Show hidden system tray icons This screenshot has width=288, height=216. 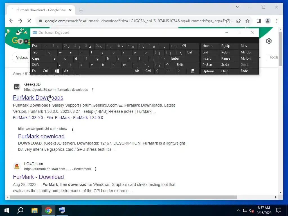click(x=238, y=210)
